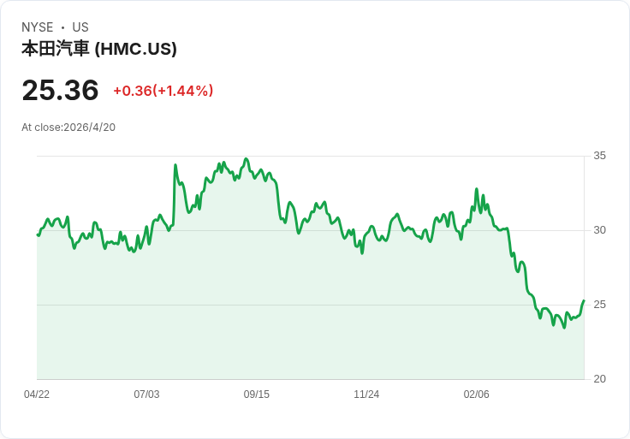Image resolution: width=630 pixels, height=439 pixels.
Task: Select the 07/03 date on the x-axis
Action: (146, 395)
